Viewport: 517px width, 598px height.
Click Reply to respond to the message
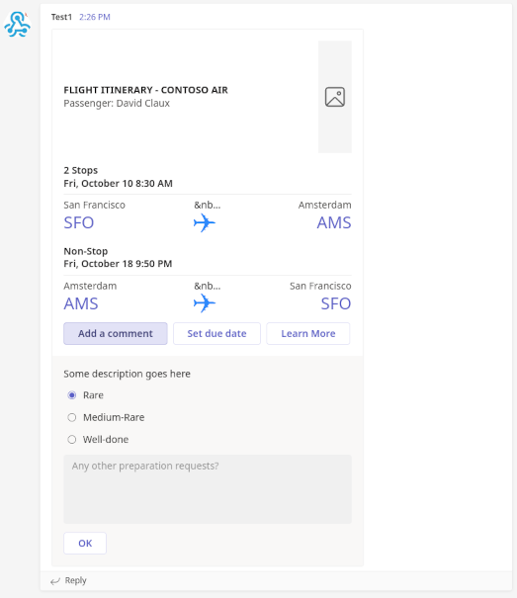pos(75,580)
